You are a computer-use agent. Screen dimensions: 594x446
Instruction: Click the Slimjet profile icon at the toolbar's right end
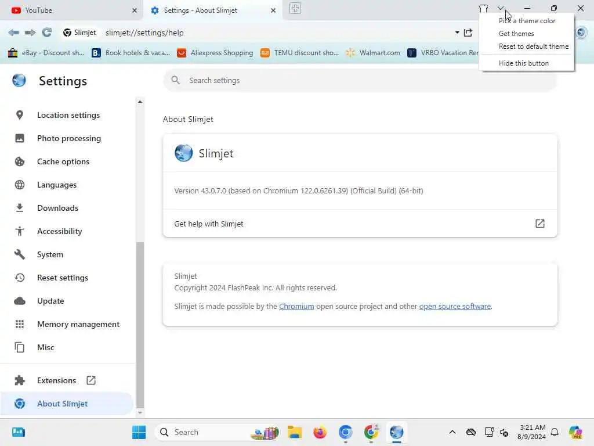581,33
